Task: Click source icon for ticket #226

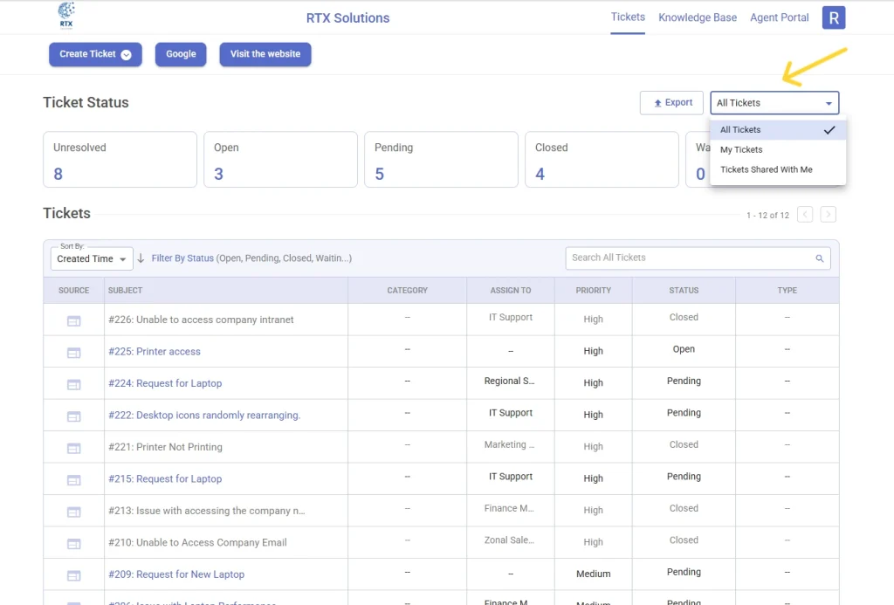Action: [x=73, y=321]
